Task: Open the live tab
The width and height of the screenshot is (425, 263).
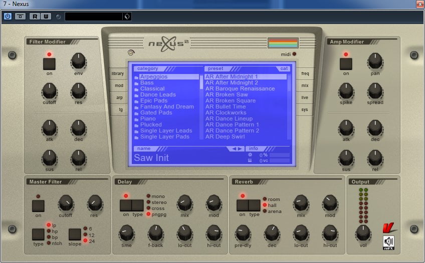Action: pos(305,97)
